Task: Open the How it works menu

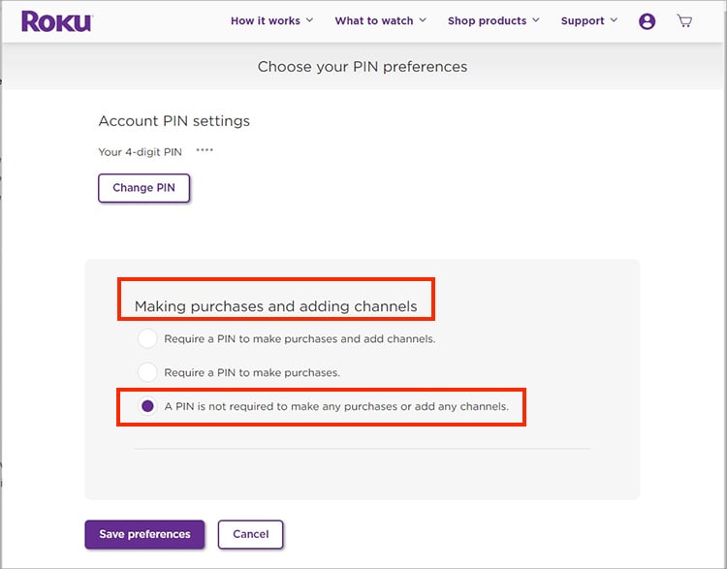Action: tap(271, 21)
